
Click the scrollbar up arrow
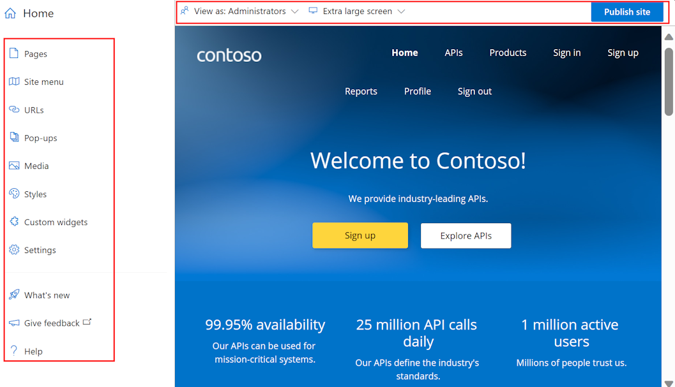[669, 37]
